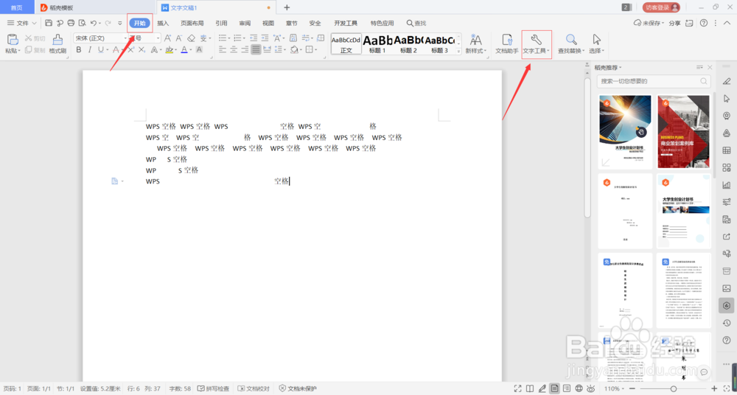737x395 pixels.
Task: Click the history clock icon in the right sidebar
Action: (727, 323)
